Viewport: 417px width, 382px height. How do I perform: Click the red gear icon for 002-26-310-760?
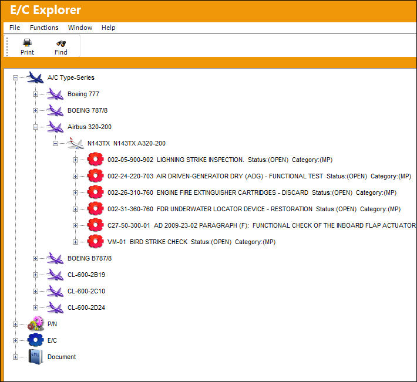click(96, 192)
